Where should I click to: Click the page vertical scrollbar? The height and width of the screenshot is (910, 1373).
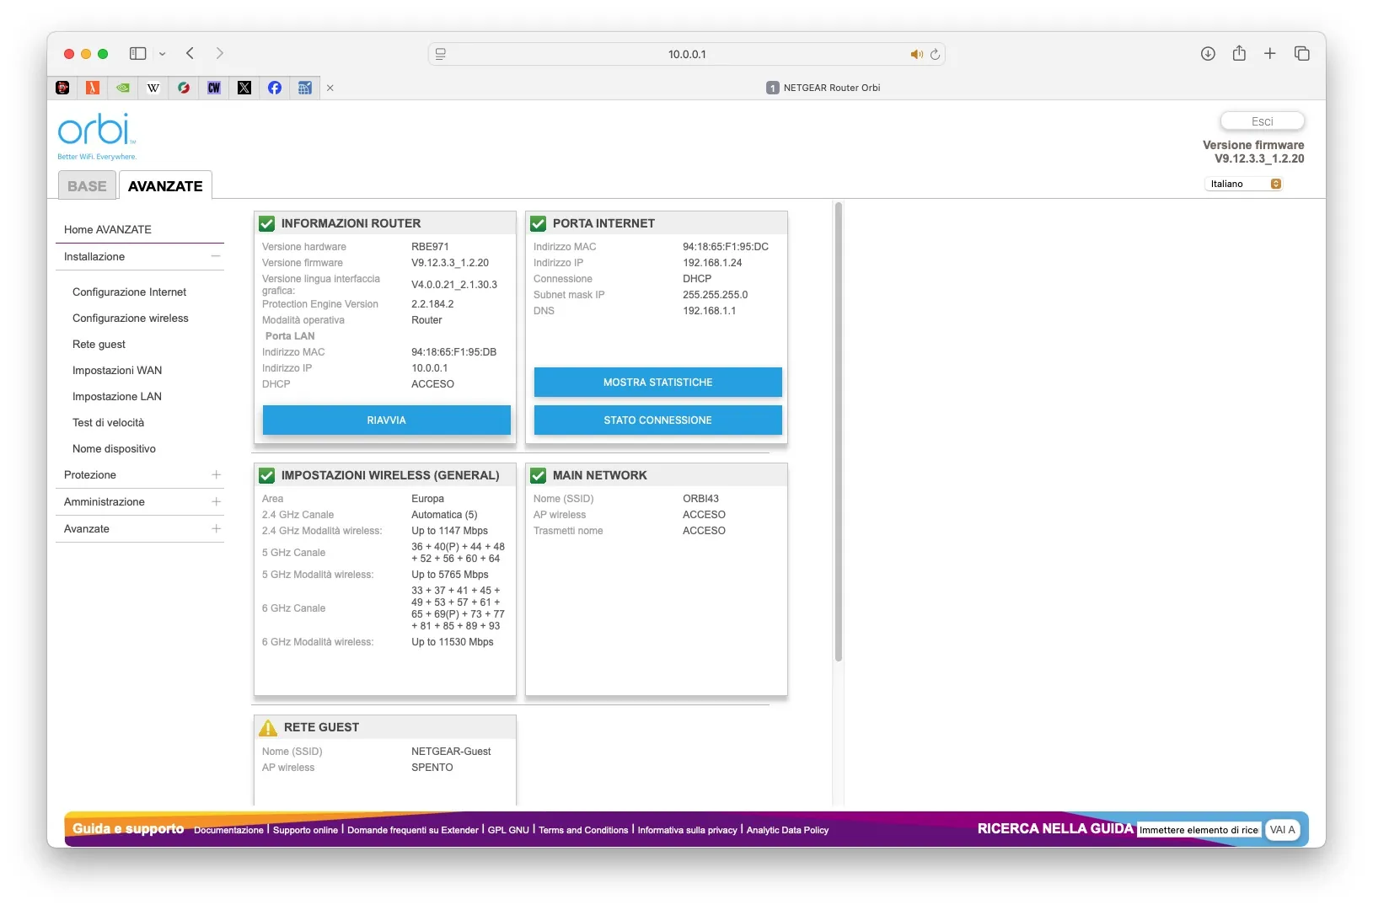point(838,431)
